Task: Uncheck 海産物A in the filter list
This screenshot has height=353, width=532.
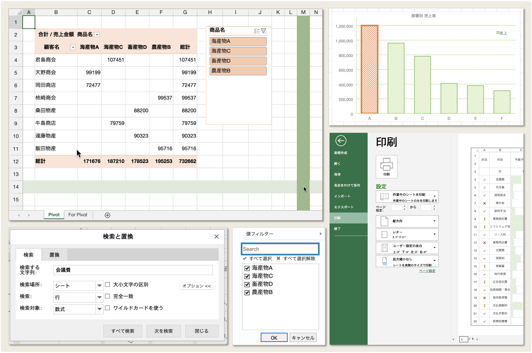Action: pyautogui.click(x=247, y=268)
